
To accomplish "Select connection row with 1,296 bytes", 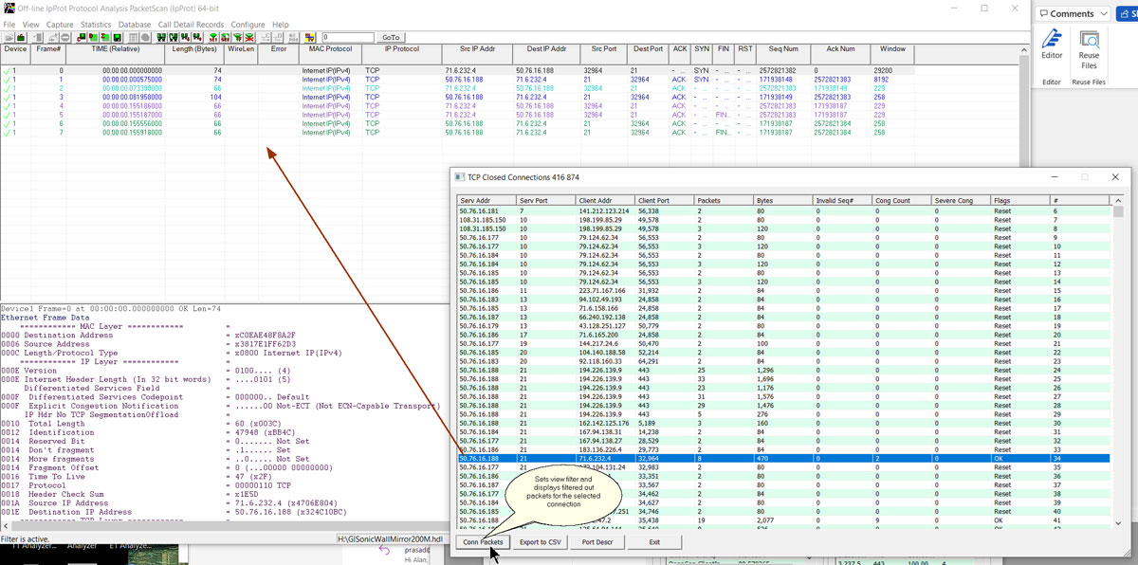I will point(784,370).
